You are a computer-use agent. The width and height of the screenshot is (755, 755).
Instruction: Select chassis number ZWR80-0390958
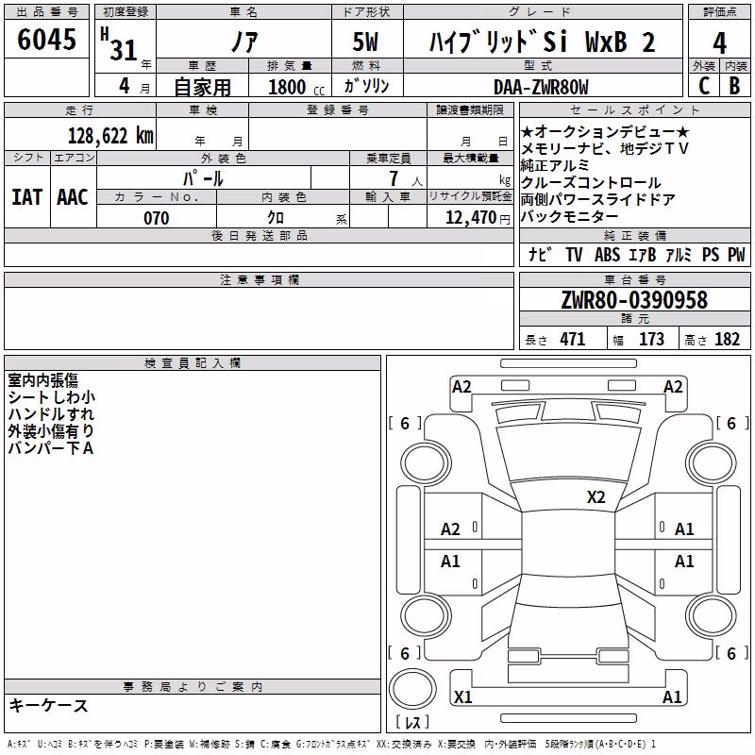[634, 300]
